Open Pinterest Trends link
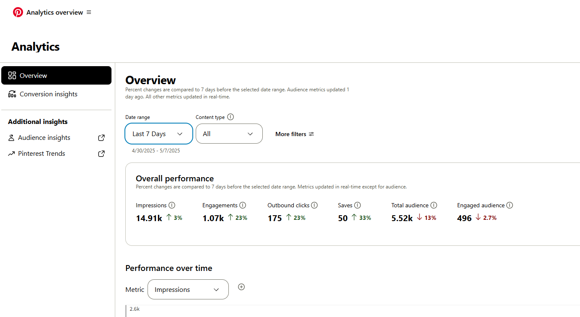Viewport: 580px width, 317px height. (56, 154)
